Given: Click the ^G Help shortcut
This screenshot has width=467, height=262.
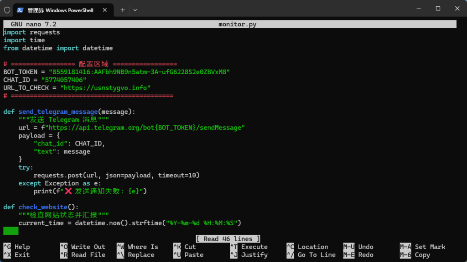Looking at the screenshot, I should click(16, 247).
